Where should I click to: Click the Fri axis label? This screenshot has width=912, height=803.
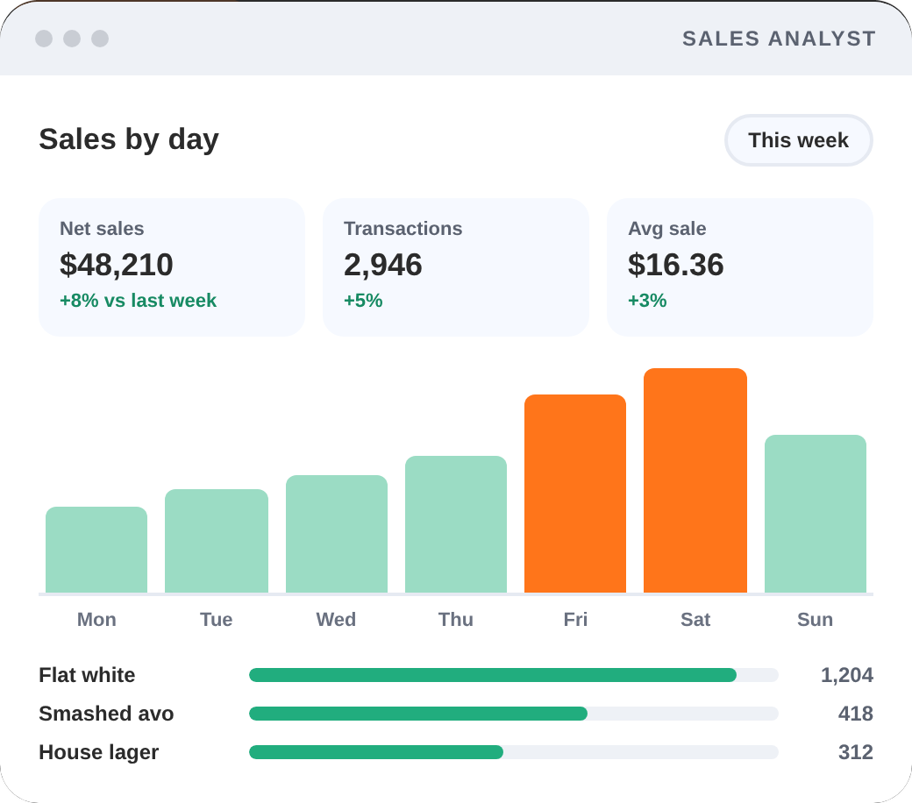[575, 619]
